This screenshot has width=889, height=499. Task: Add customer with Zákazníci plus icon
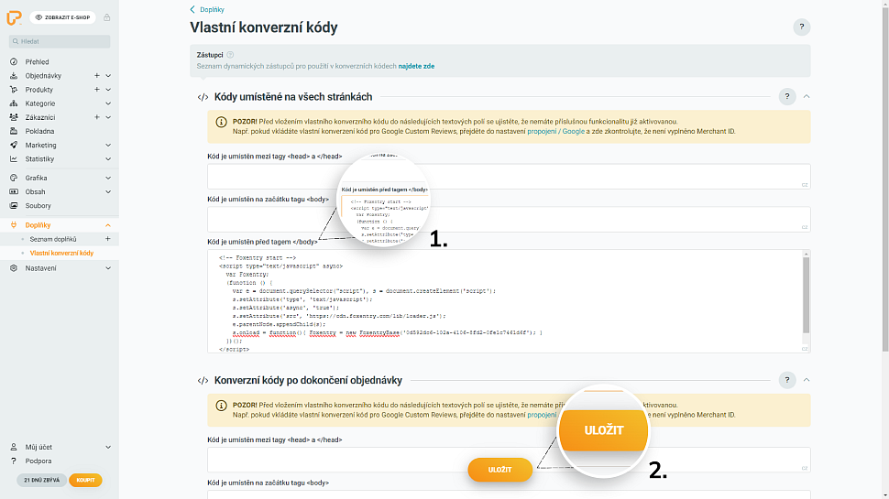(97, 117)
